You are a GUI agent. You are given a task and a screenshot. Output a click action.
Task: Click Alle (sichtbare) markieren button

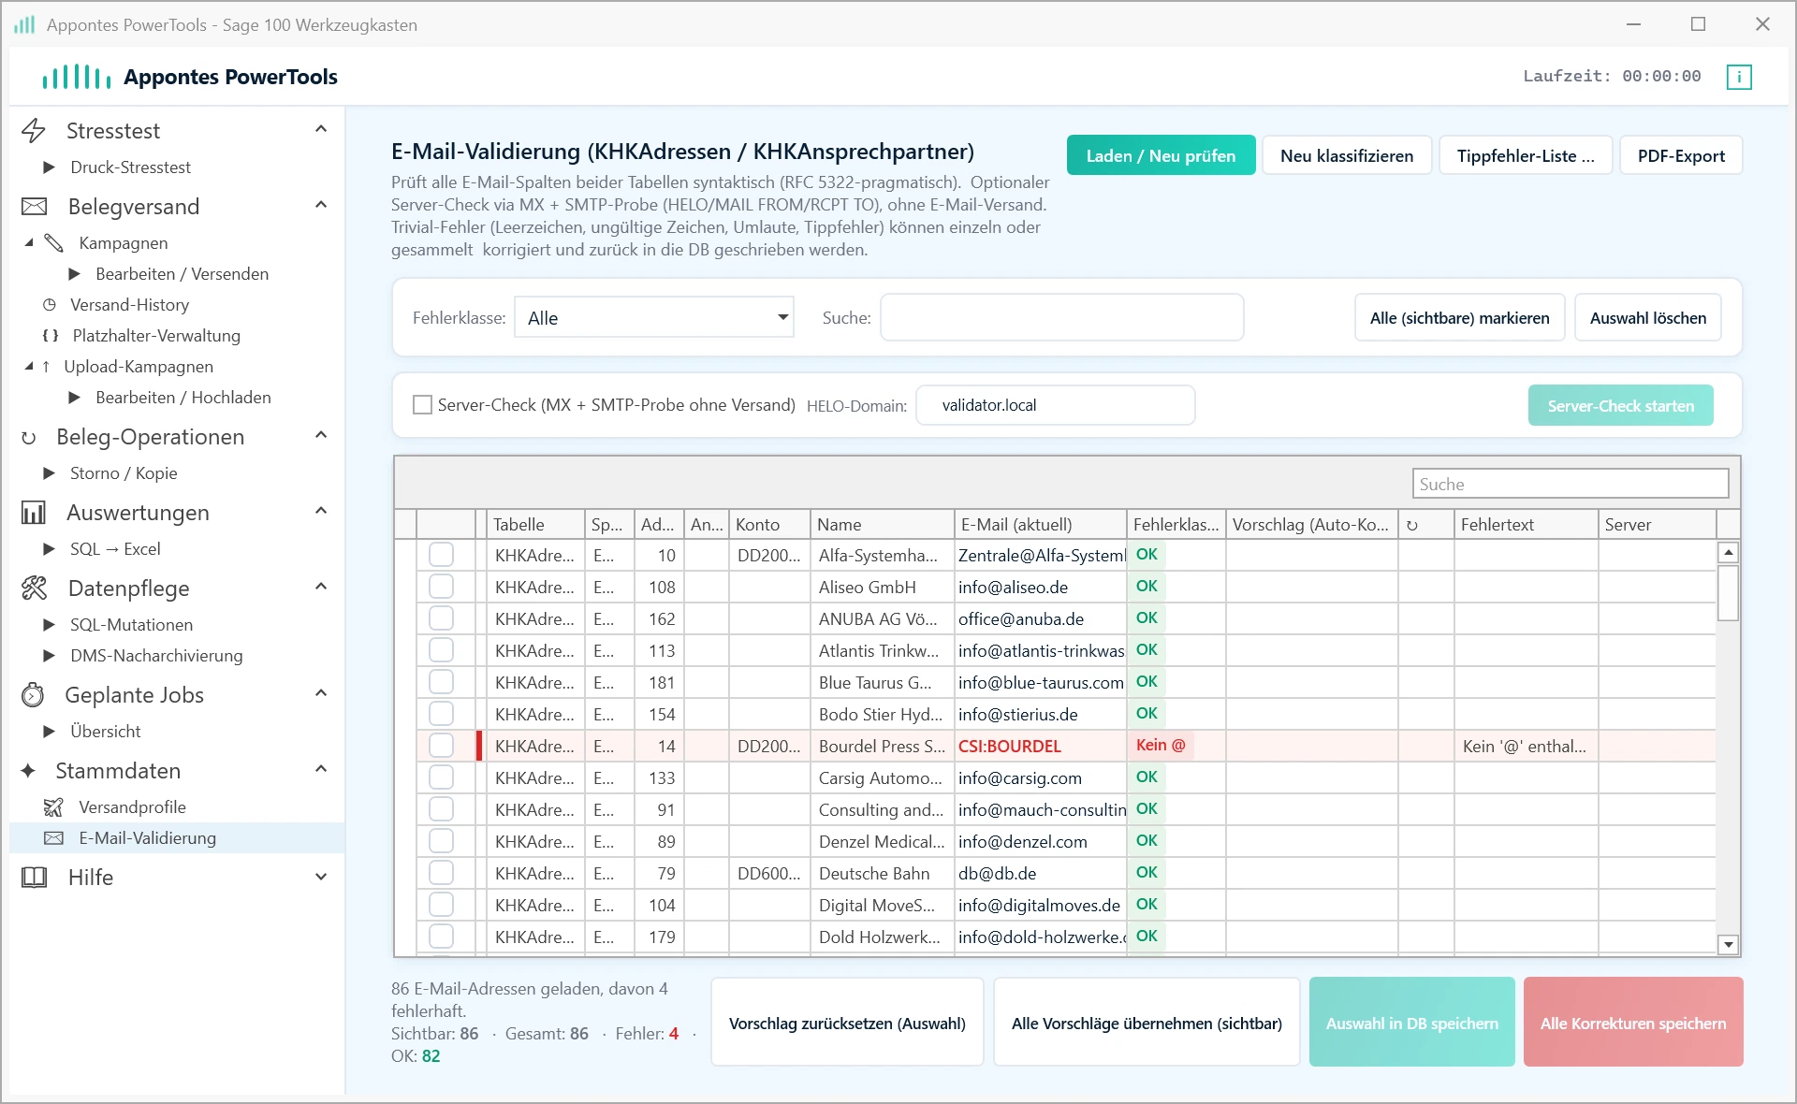coord(1459,317)
